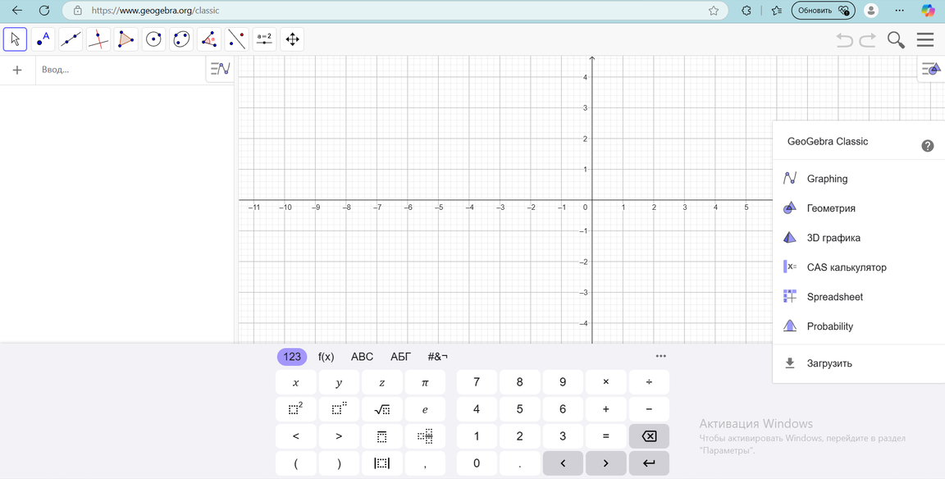Pick the Circle with Center tool
This screenshot has width=945, height=479.
tap(153, 39)
